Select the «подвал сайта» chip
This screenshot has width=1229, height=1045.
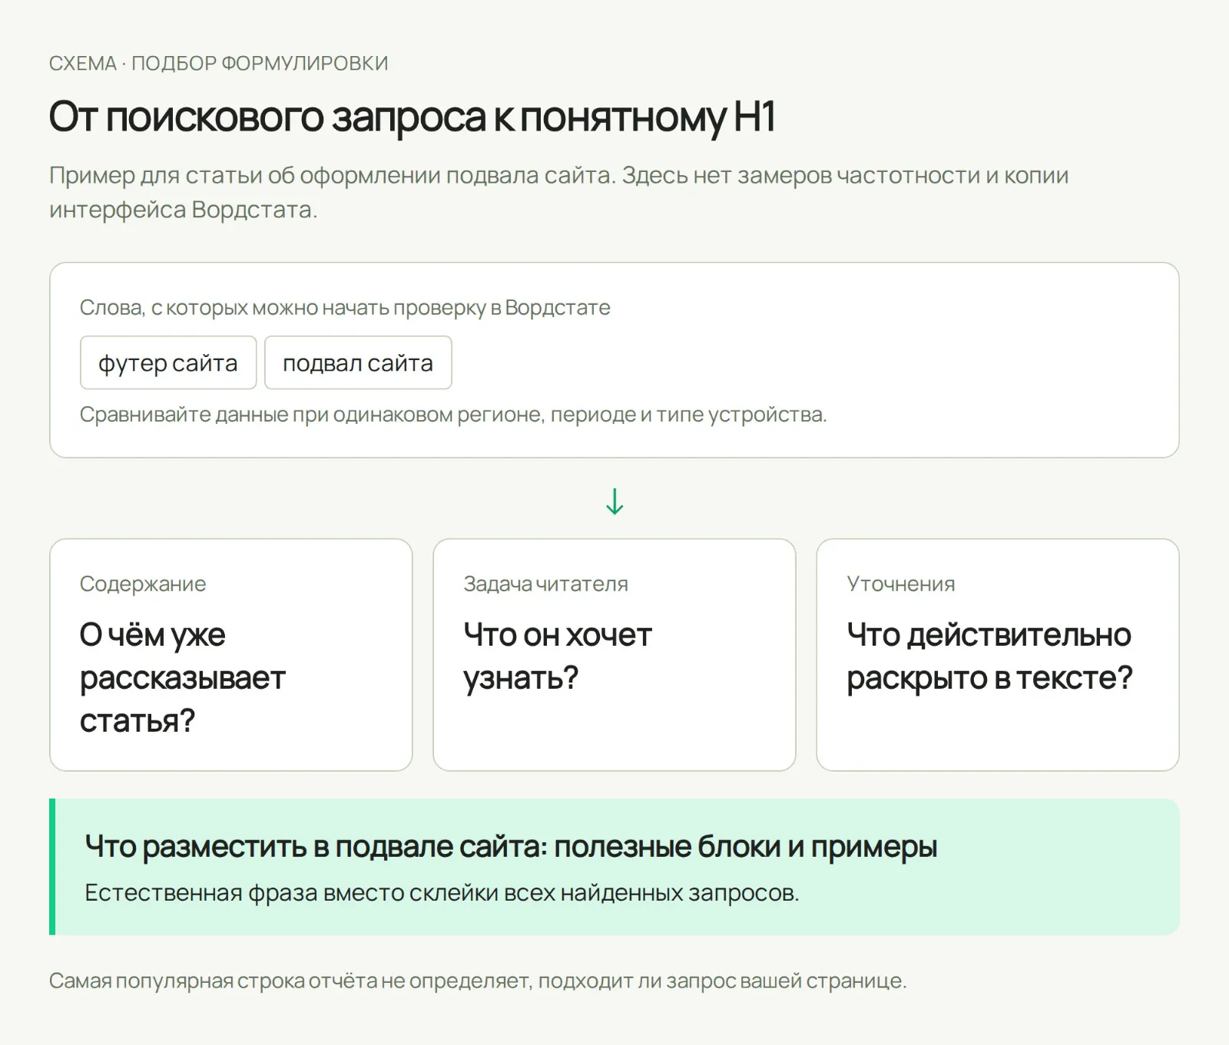[x=358, y=362]
